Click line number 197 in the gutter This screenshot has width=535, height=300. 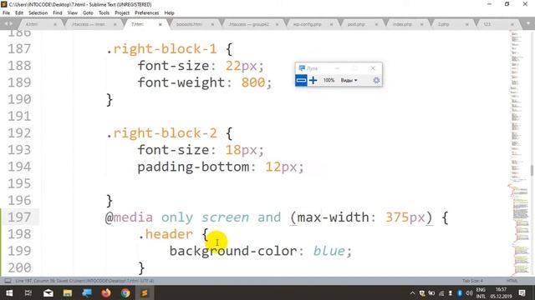[x=19, y=217]
